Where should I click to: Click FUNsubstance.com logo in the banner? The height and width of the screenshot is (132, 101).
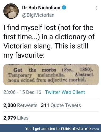click(80, 129)
